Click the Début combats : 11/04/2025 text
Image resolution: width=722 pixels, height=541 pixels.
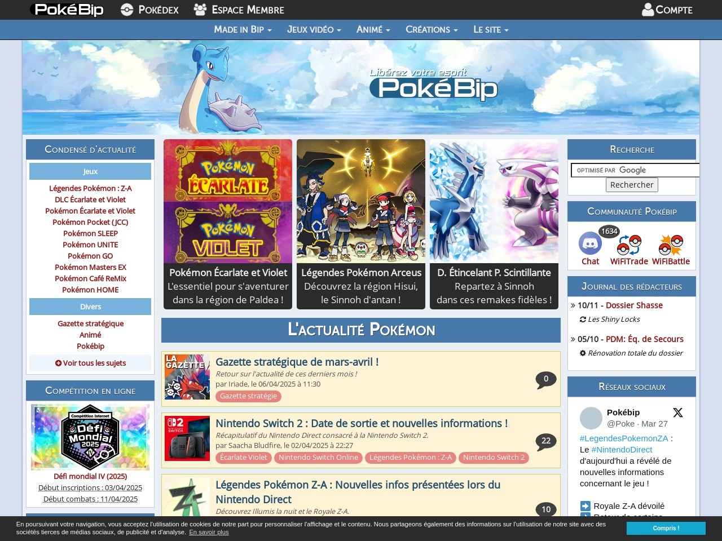point(90,499)
